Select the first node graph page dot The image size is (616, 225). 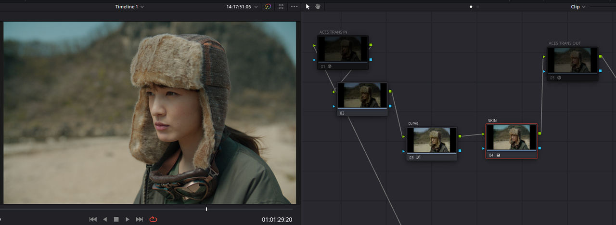[471, 7]
